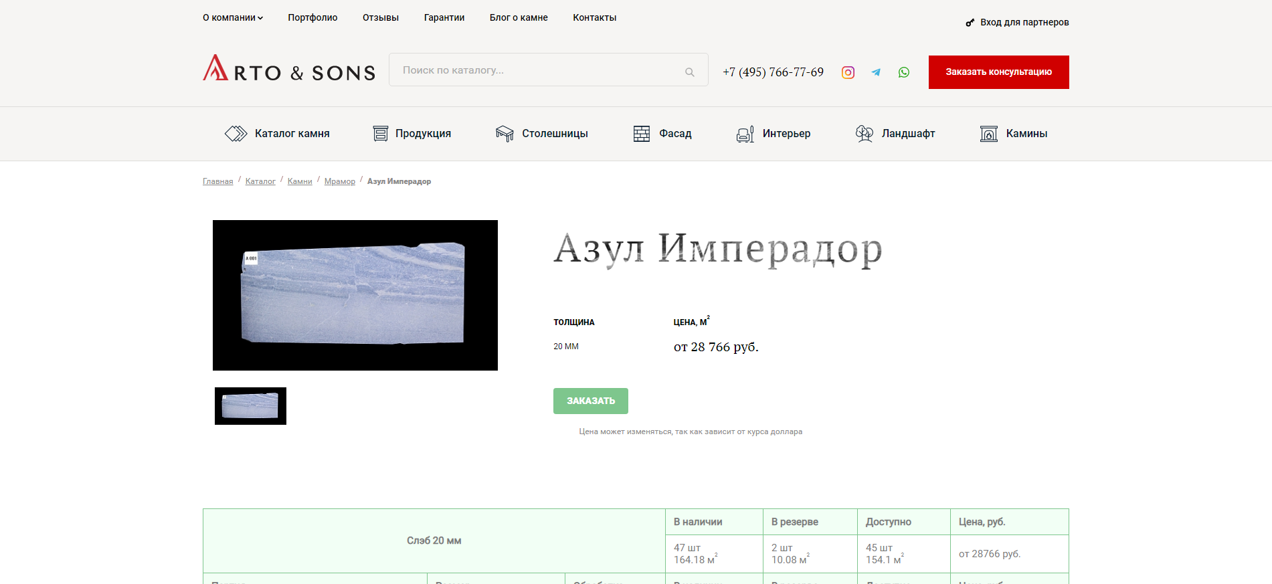
Task: Open the Контакты menu item
Action: pos(595,18)
